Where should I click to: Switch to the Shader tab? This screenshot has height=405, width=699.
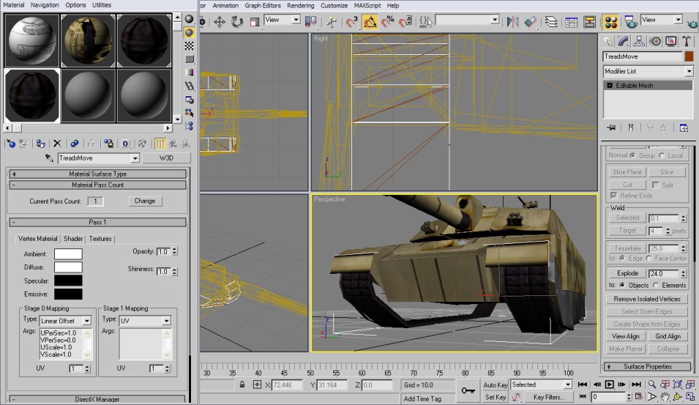[73, 239]
